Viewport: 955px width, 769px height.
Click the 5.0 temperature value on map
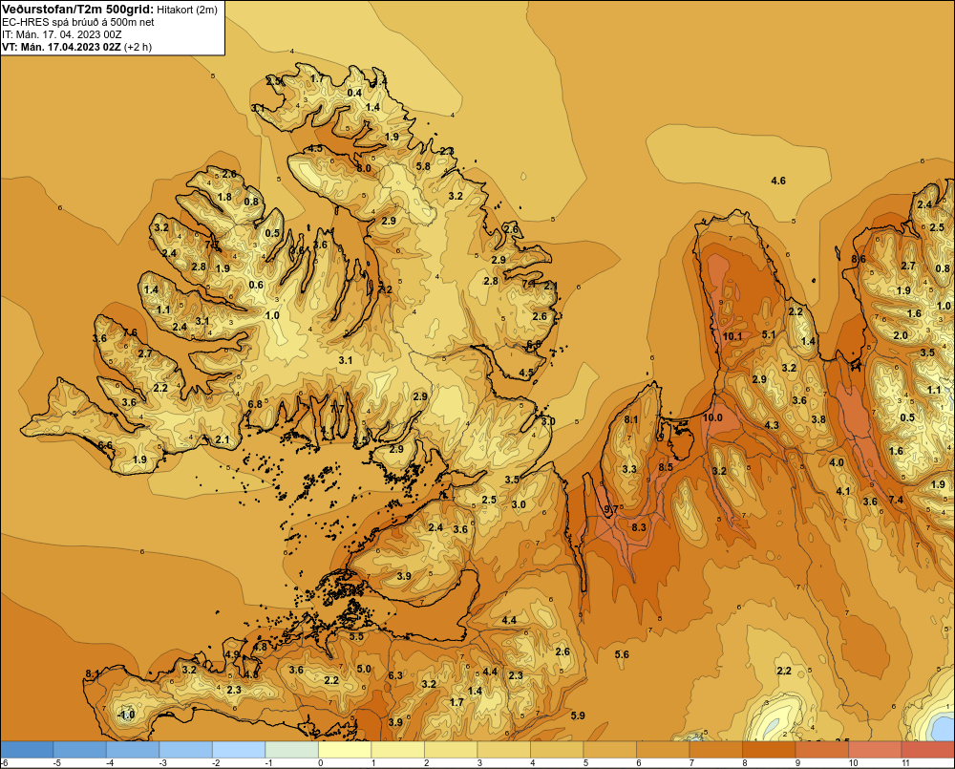click(364, 669)
